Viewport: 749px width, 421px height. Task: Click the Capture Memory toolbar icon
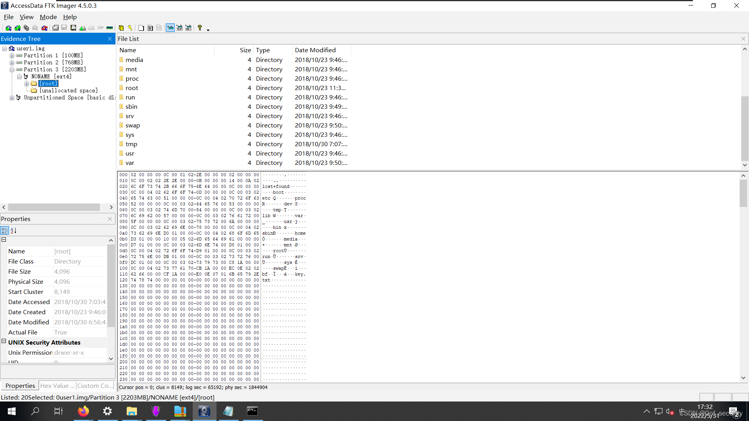(x=110, y=28)
